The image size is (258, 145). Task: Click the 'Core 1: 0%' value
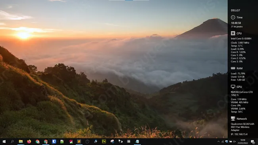tap(237, 55)
